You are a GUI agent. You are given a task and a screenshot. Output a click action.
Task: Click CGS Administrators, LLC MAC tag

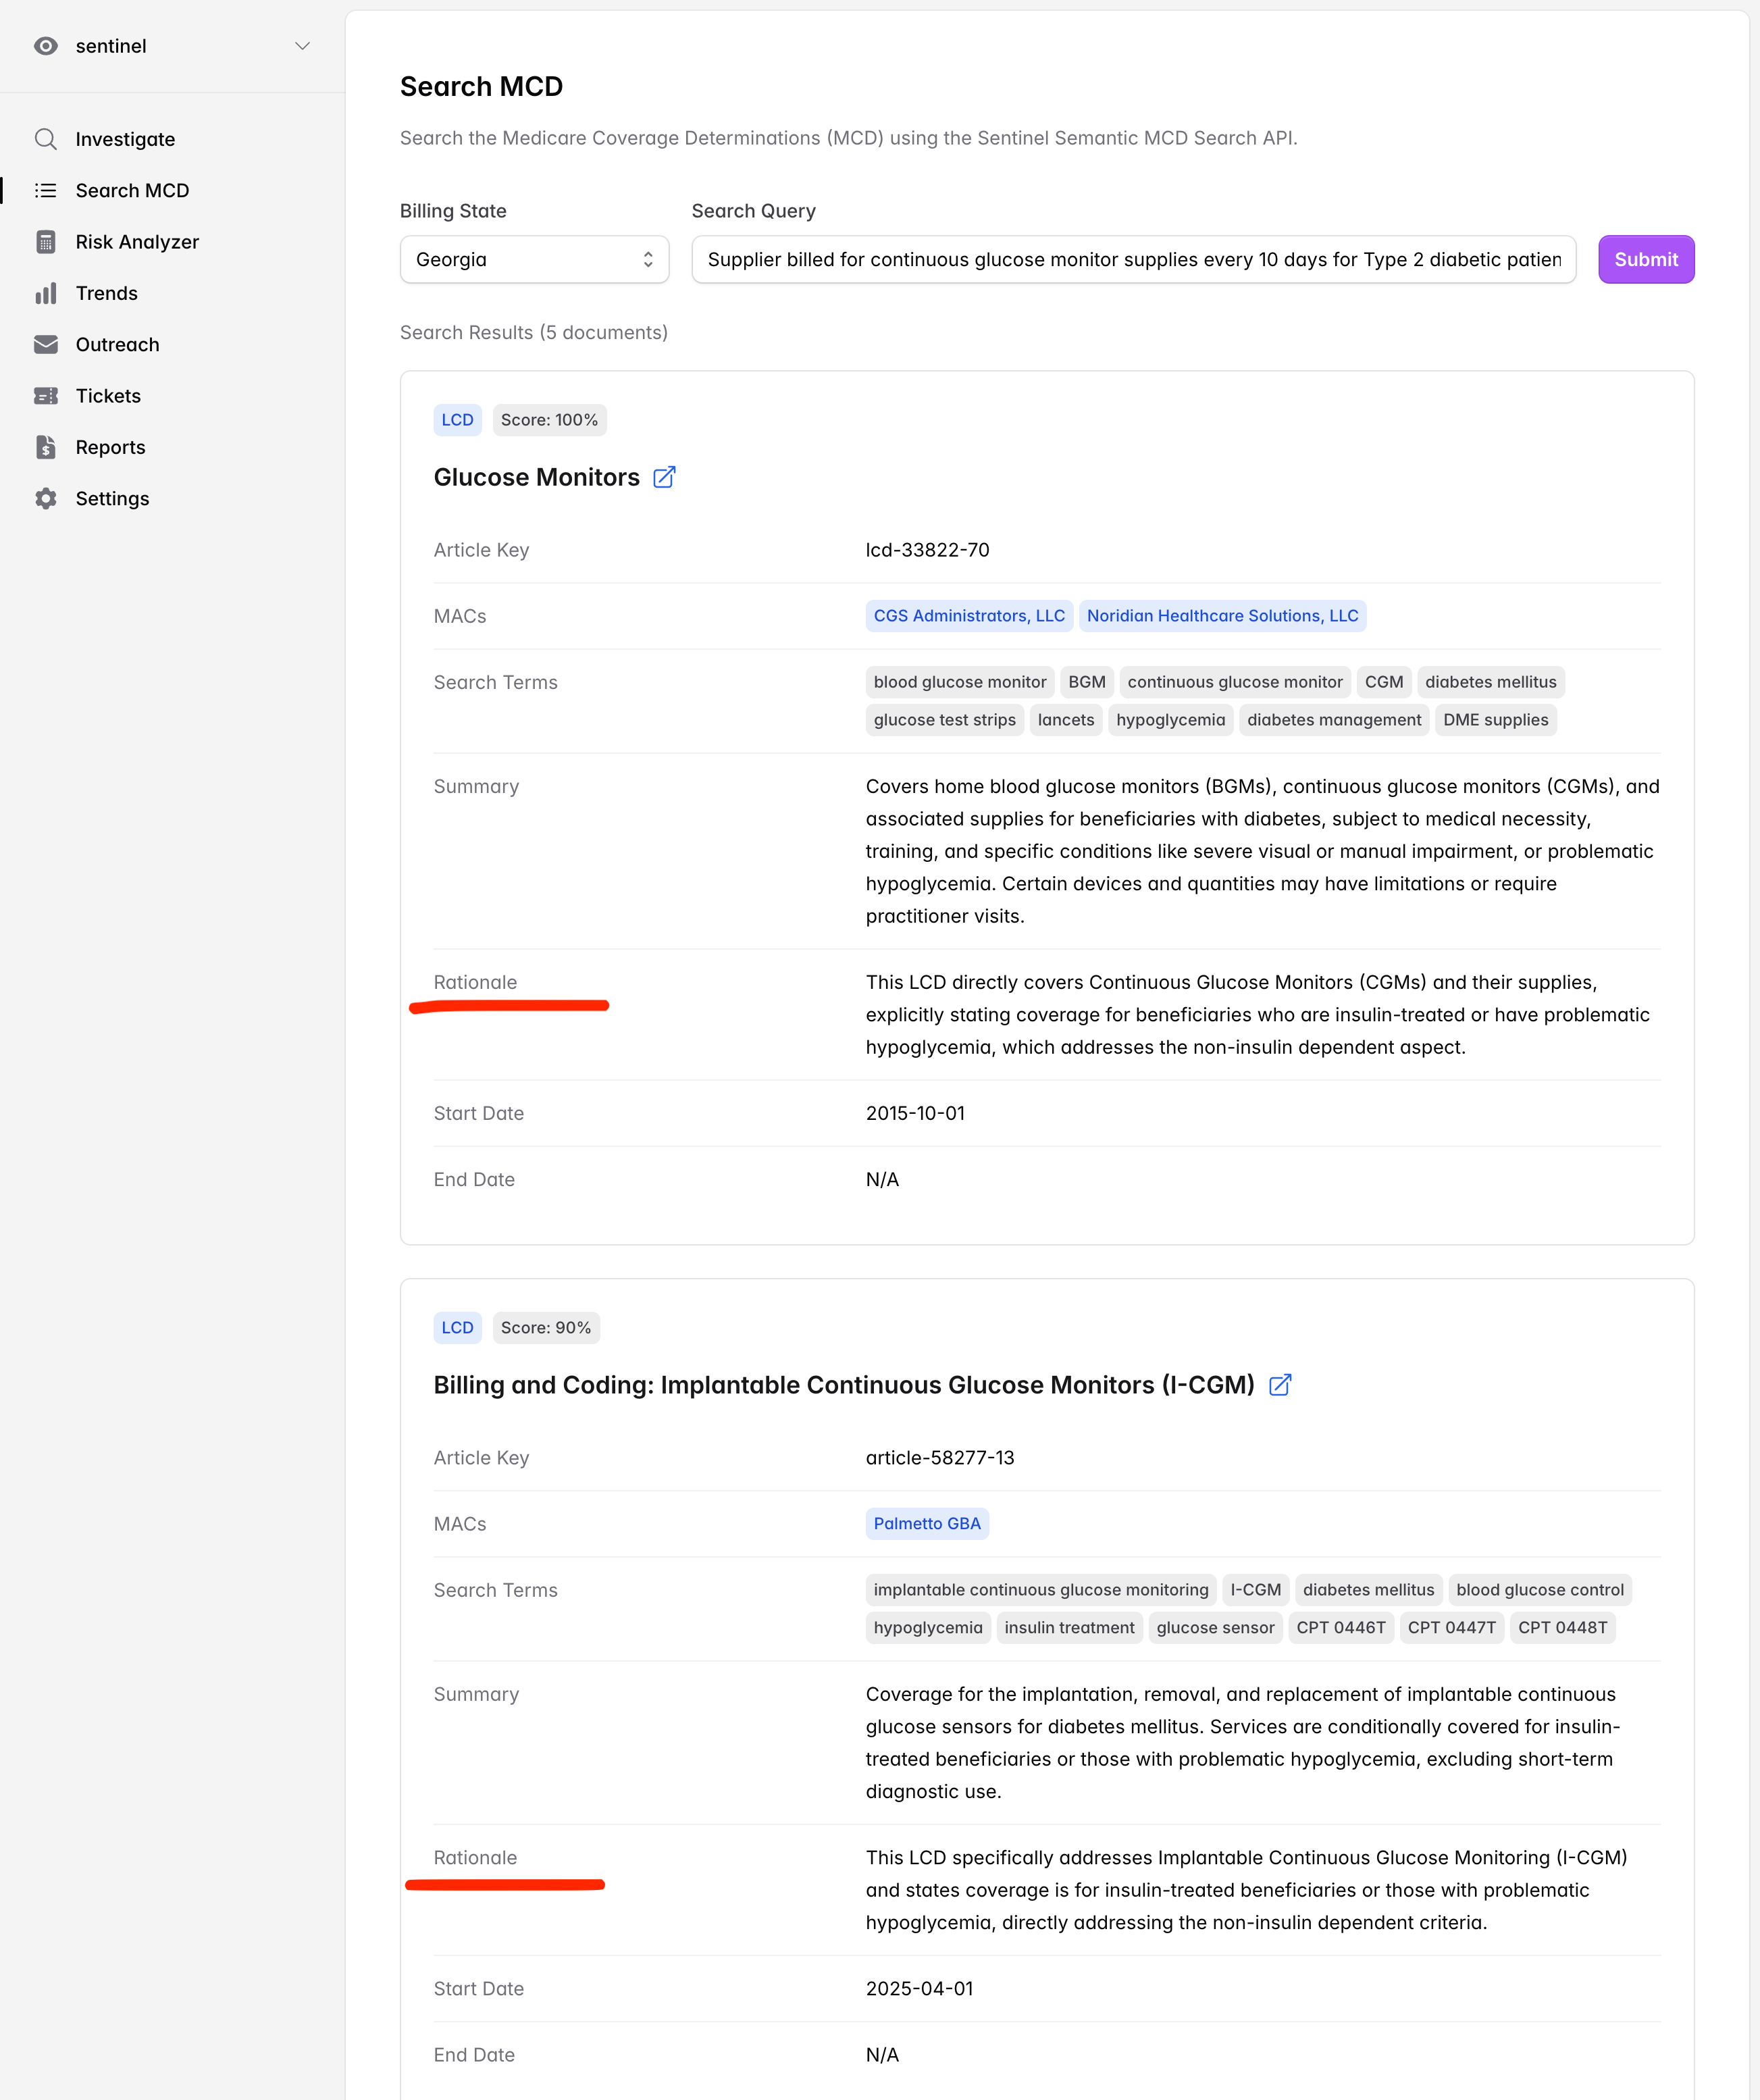coord(968,616)
